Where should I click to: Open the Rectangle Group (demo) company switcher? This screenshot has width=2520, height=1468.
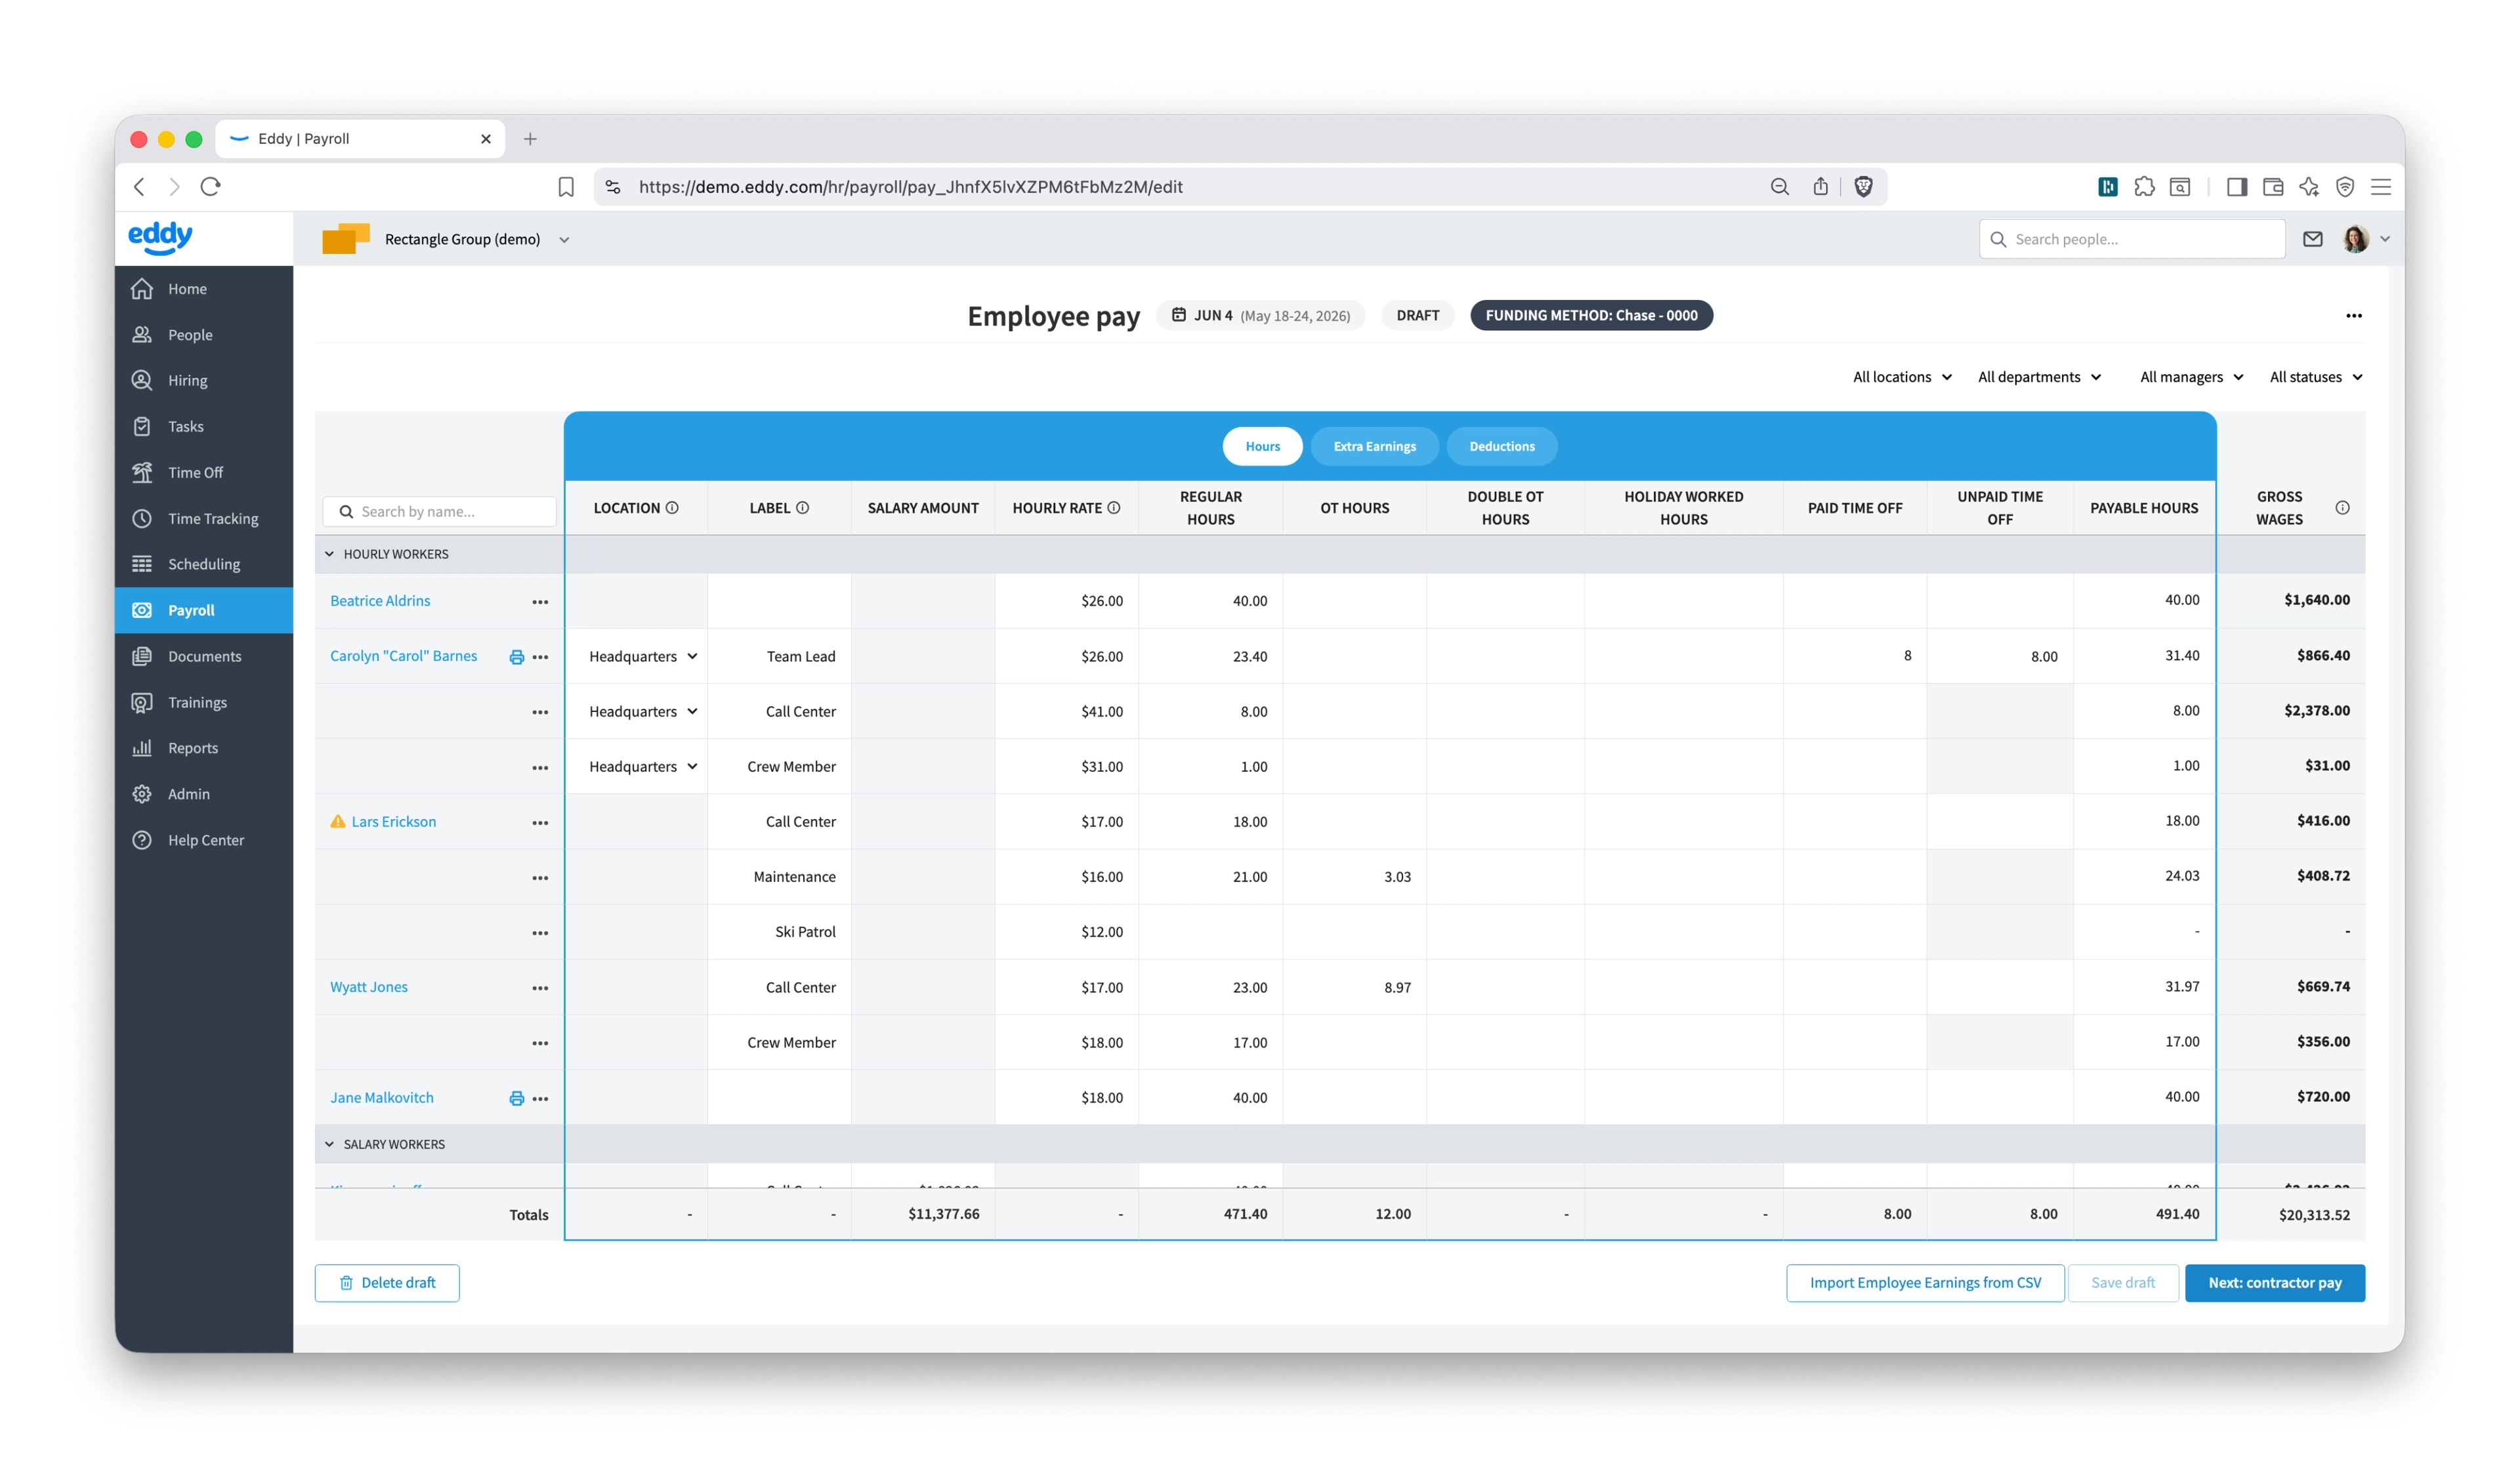[x=446, y=239]
